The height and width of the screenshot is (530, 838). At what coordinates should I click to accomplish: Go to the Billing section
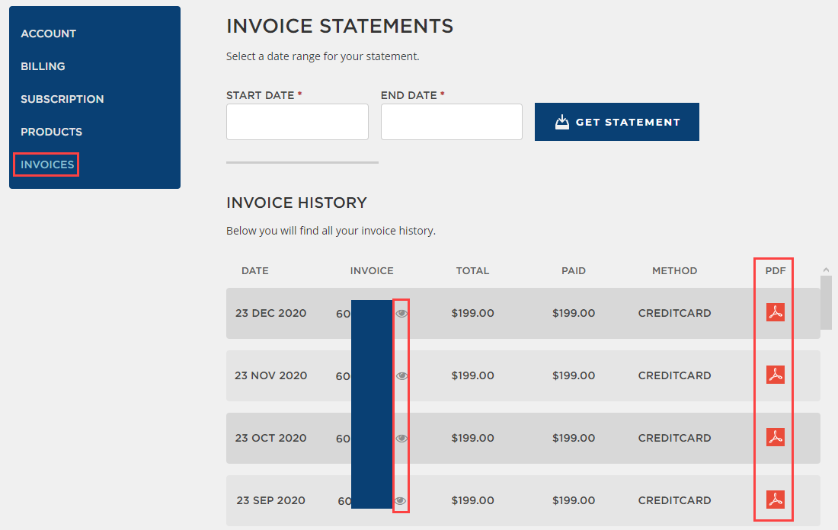click(43, 66)
